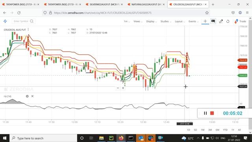Click the ENG language indicator in tray
Screen dimensions: 252x142
tap(223, 138)
